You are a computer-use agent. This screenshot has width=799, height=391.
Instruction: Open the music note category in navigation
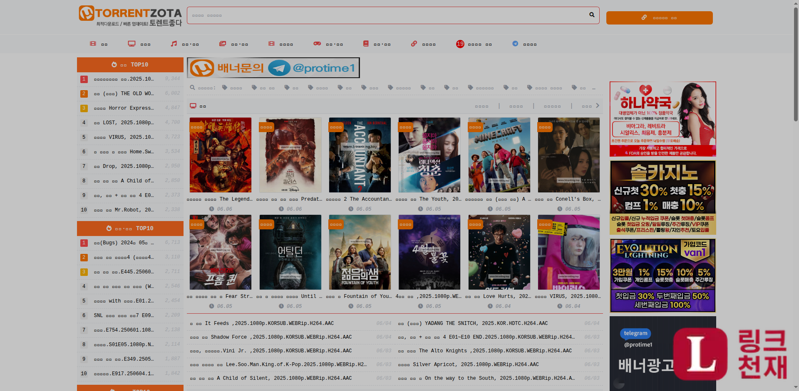click(x=174, y=44)
